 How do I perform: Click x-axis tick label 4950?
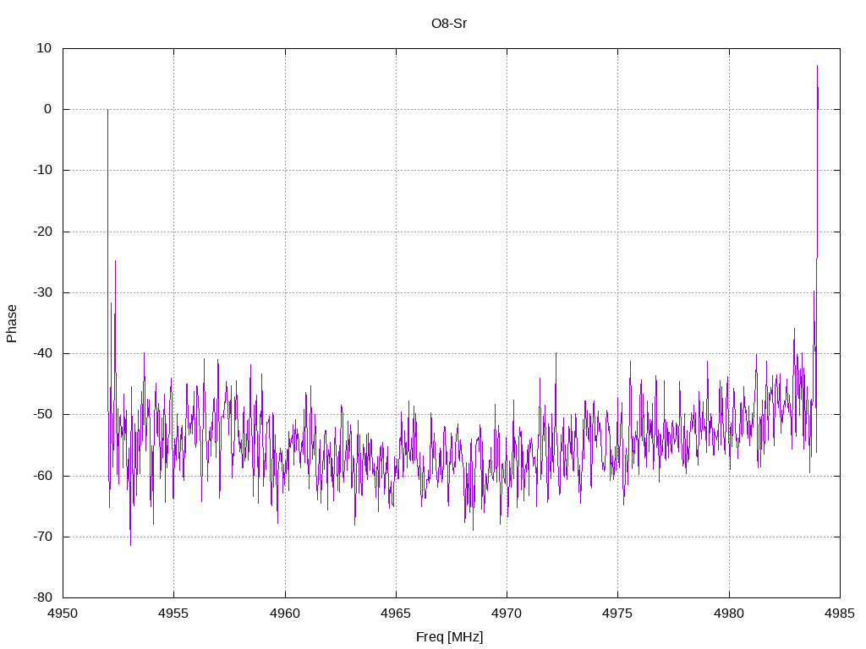coord(63,614)
